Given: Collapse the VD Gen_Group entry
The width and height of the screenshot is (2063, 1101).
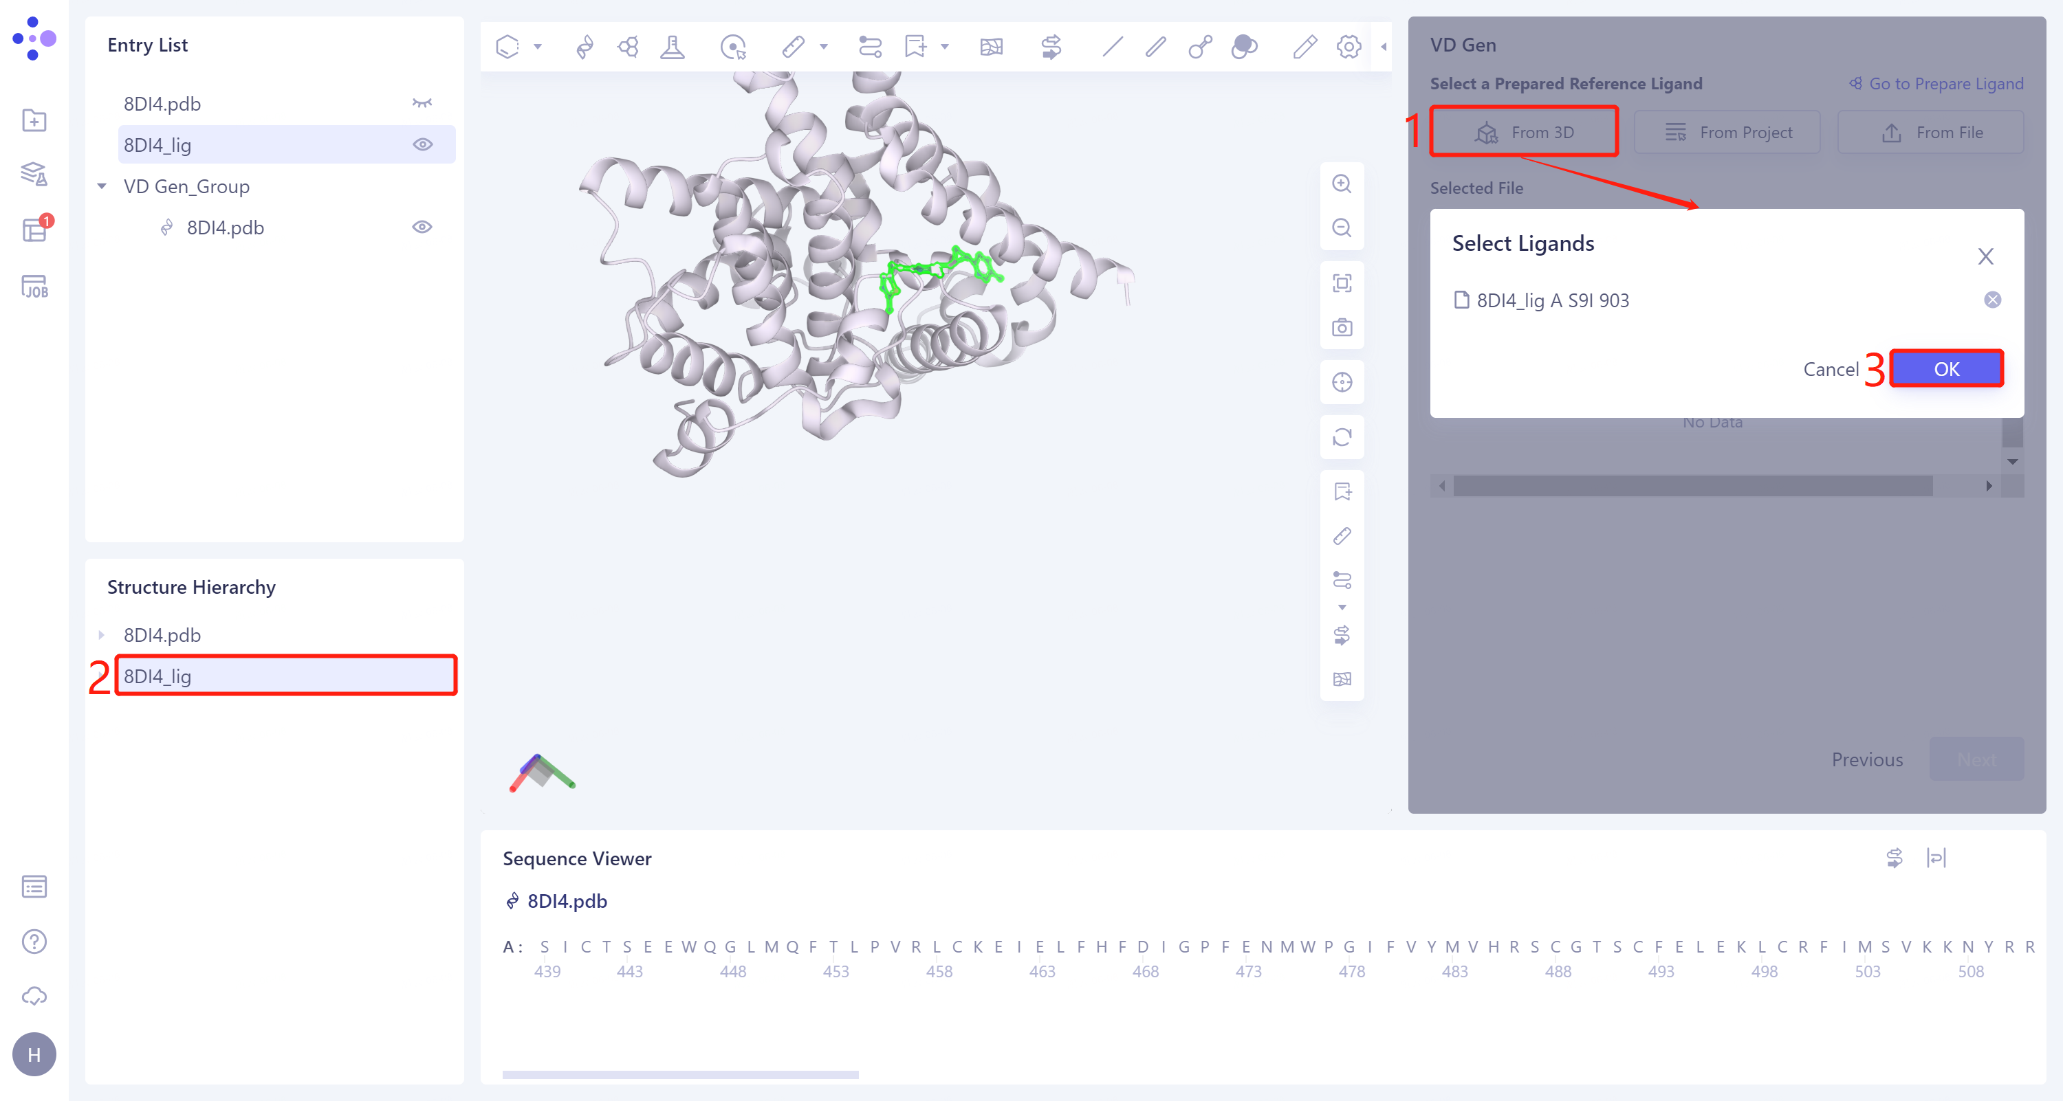Looking at the screenshot, I should pos(102,186).
